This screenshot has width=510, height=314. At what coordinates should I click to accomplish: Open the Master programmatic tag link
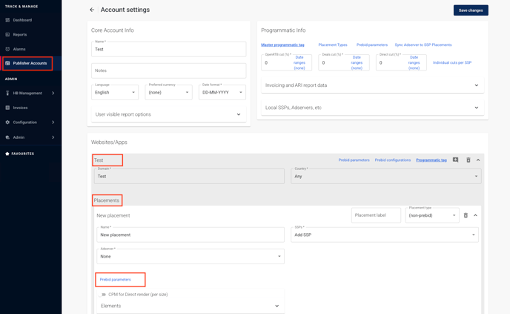[x=282, y=45]
